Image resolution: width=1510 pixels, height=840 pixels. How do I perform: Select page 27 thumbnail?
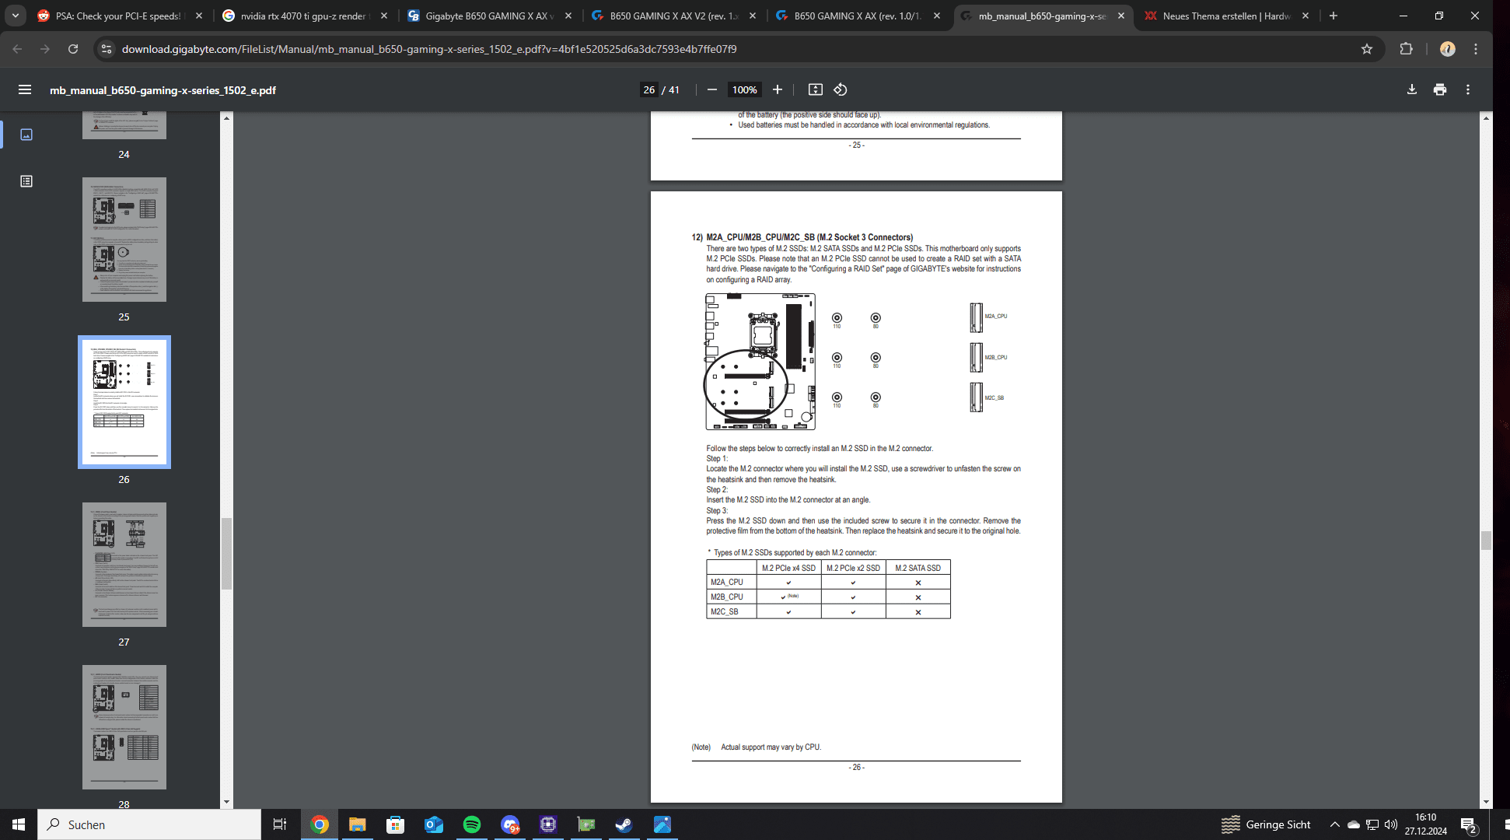pos(124,565)
